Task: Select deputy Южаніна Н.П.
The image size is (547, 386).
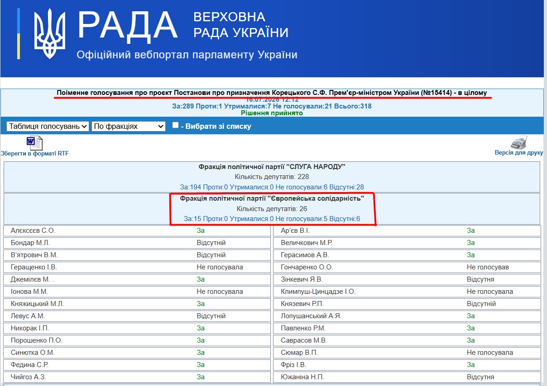Action: [302, 377]
